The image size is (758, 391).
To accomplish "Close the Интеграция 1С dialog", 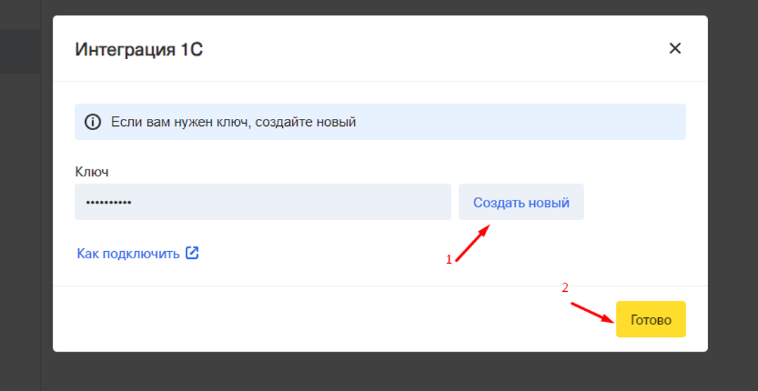I will [675, 49].
